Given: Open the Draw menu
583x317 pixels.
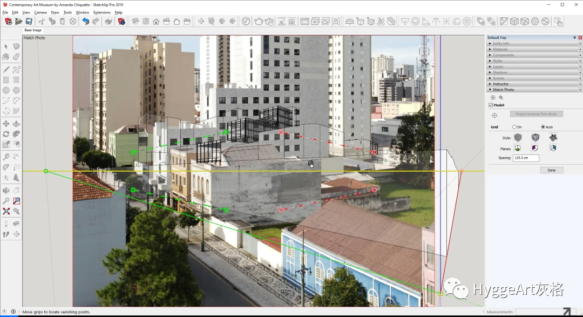Looking at the screenshot, I should click(x=55, y=12).
